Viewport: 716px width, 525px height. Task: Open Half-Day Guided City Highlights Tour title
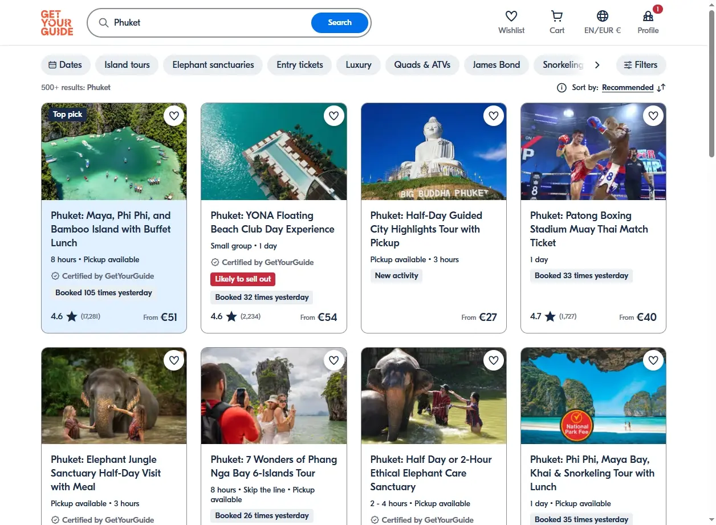tap(426, 229)
